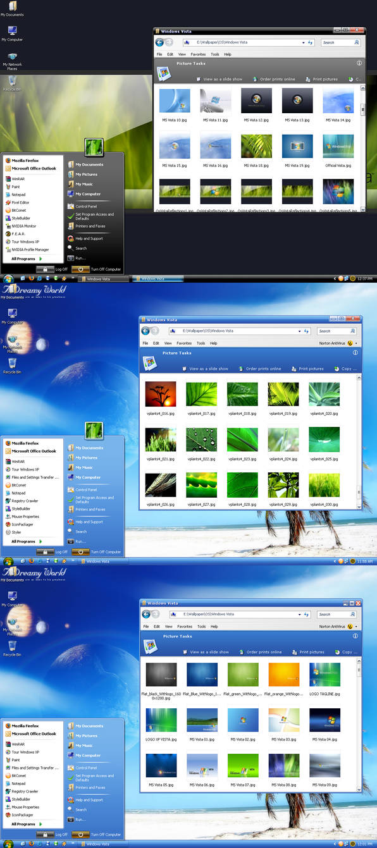Click View as a slide show in Flat_black window
This screenshot has width=377, height=848.
click(206, 652)
